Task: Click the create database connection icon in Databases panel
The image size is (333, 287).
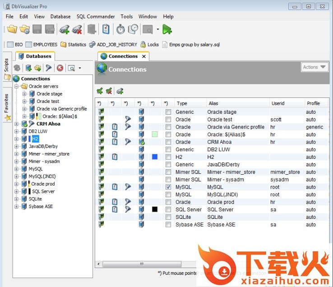Action: point(28,68)
